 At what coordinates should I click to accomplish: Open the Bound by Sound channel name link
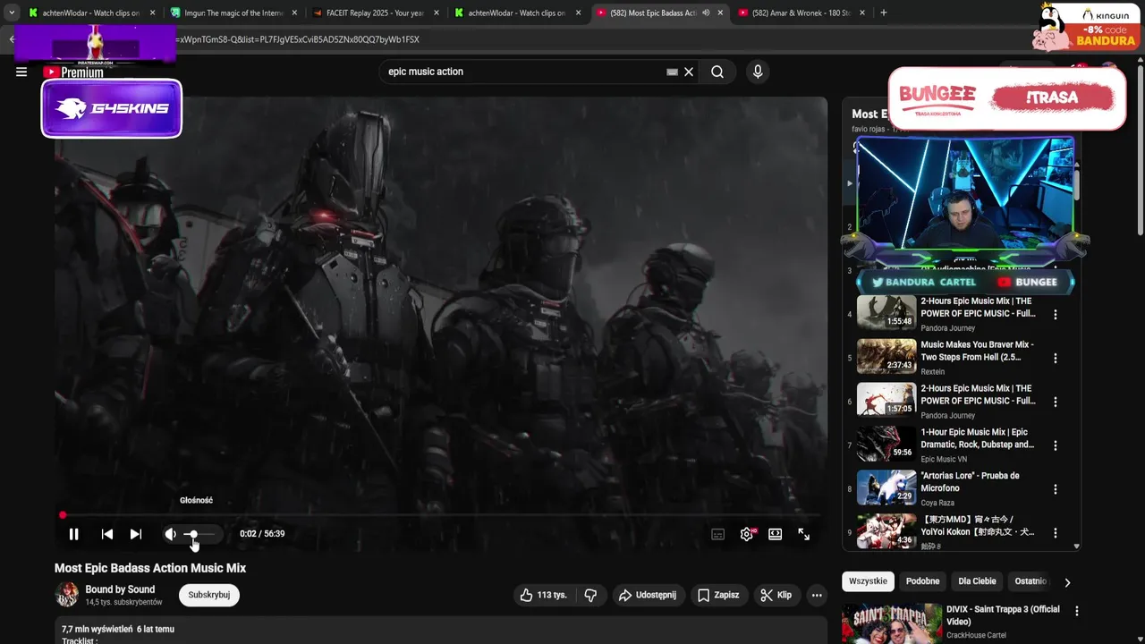(120, 589)
